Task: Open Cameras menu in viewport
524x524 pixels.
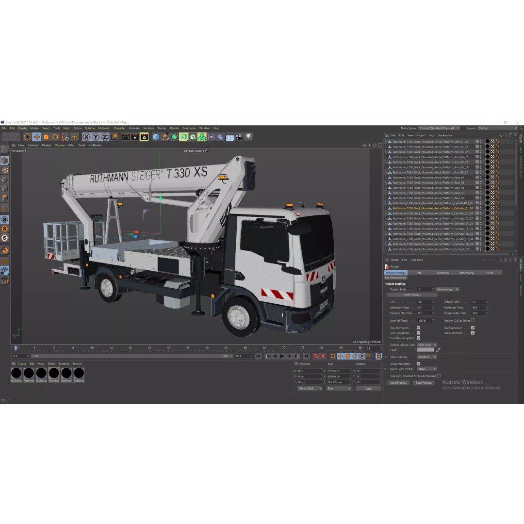Action: 33,146
